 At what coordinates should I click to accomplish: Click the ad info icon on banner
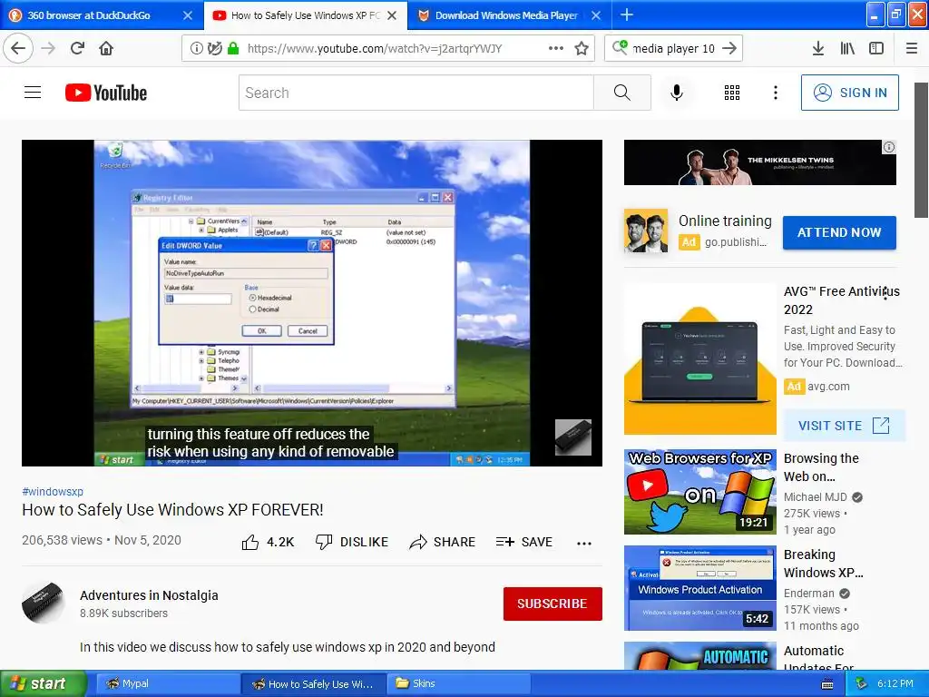[x=889, y=147]
